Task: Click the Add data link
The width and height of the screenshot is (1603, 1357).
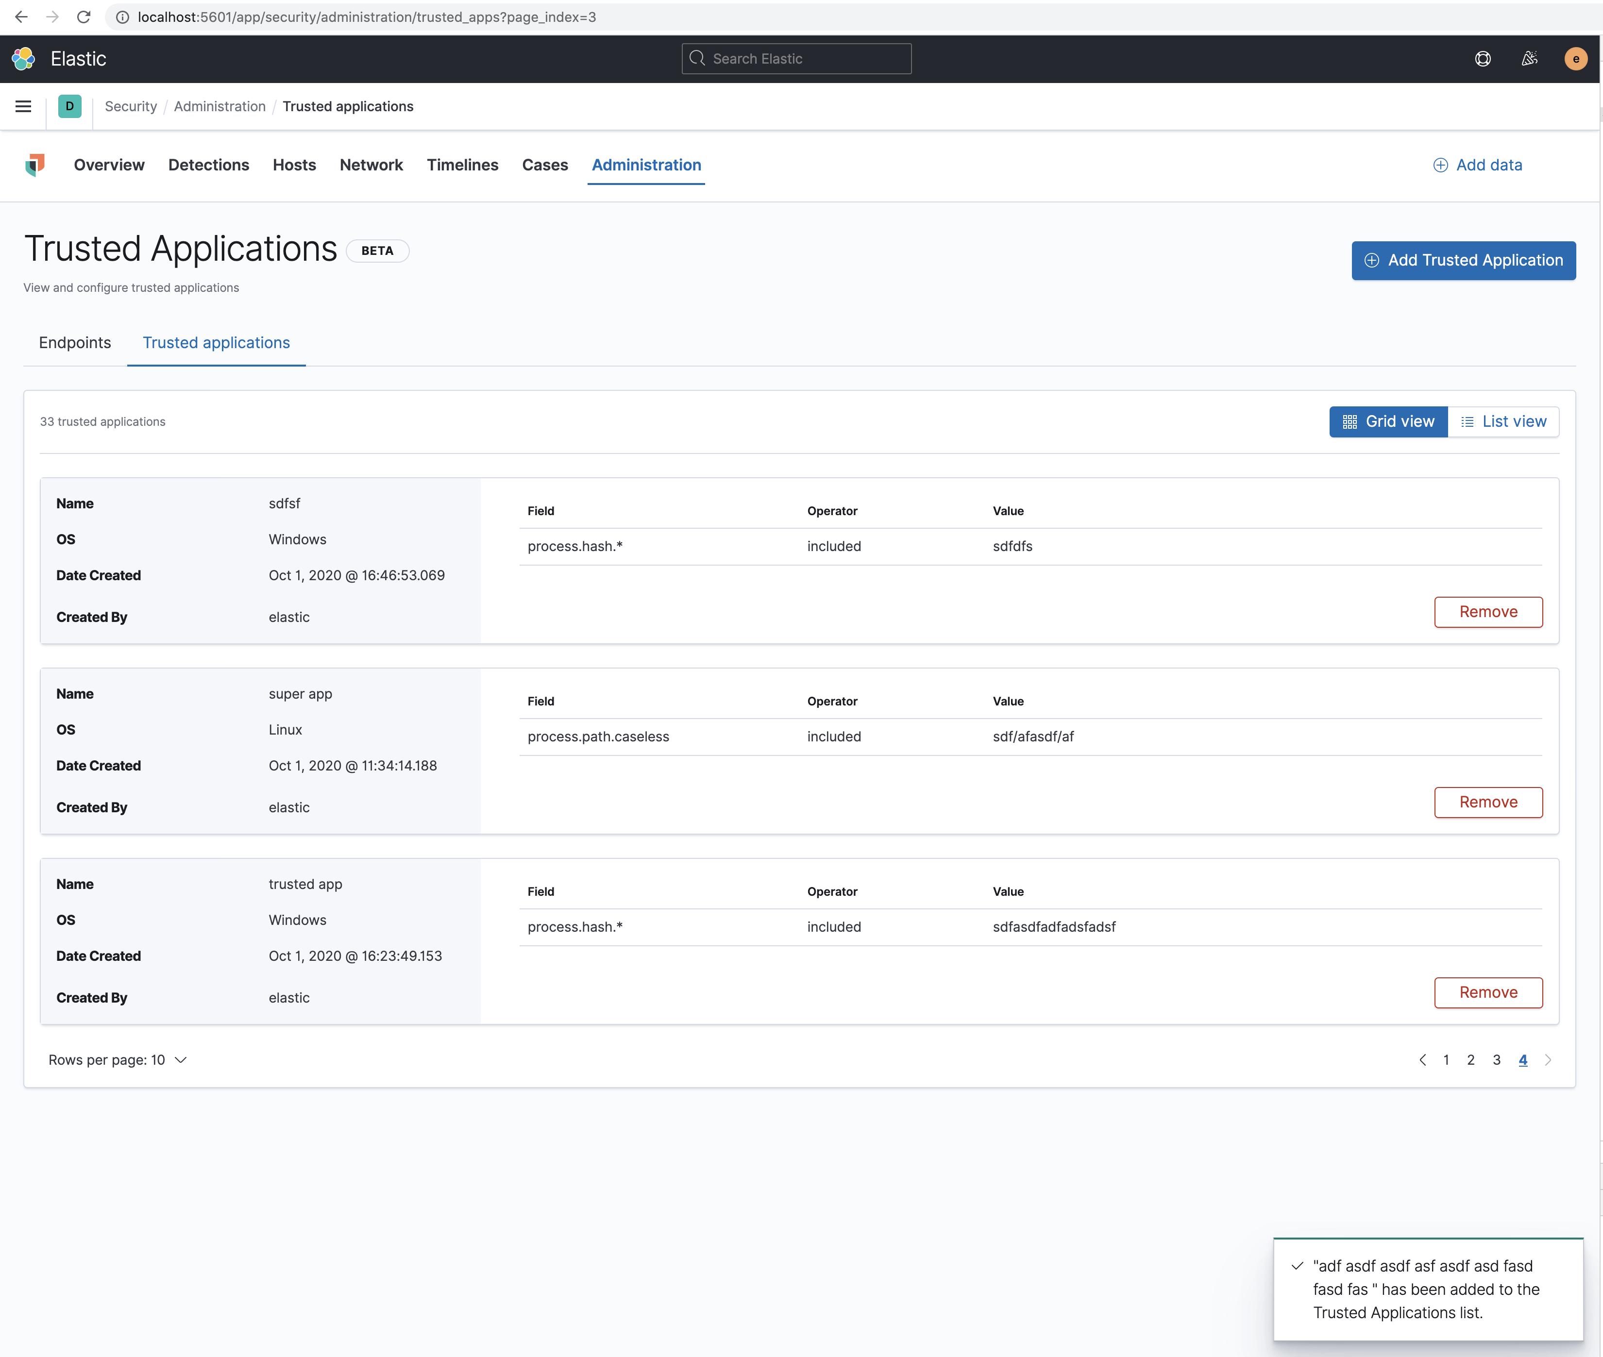Action: pyautogui.click(x=1477, y=165)
